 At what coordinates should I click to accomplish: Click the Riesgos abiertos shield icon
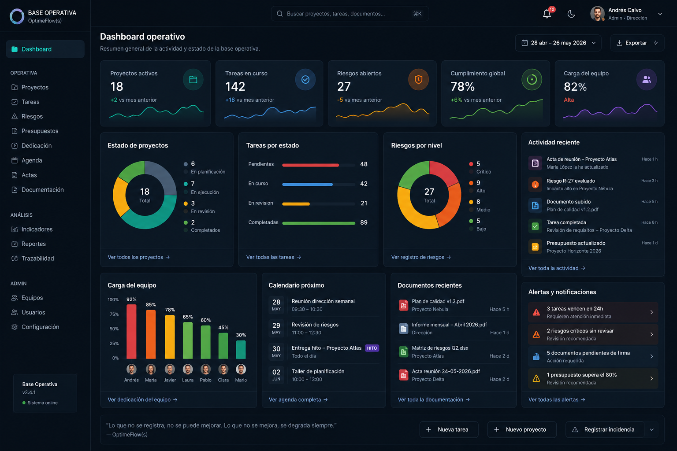point(418,80)
